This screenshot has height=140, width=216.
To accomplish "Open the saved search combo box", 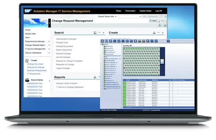I will pos(130,17).
